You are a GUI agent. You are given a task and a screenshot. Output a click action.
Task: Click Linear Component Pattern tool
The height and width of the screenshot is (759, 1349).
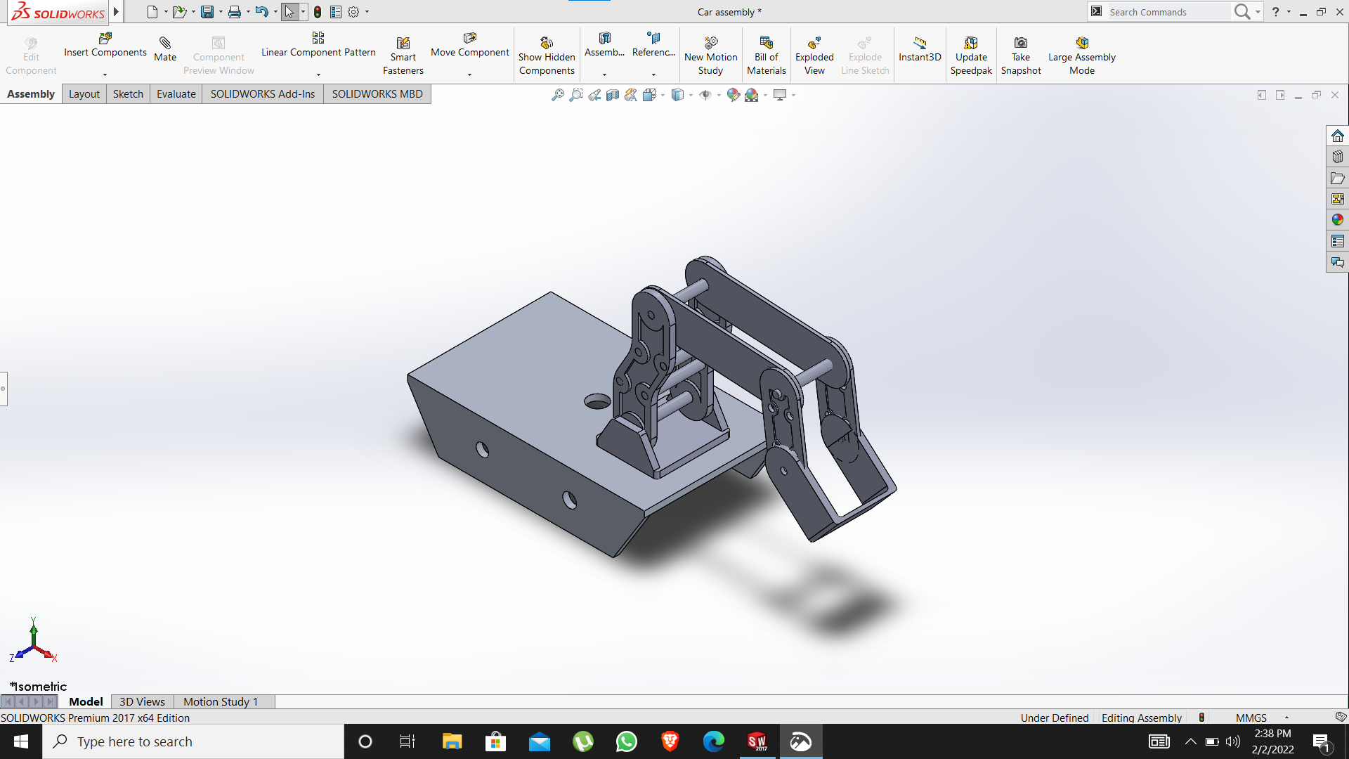tap(318, 45)
